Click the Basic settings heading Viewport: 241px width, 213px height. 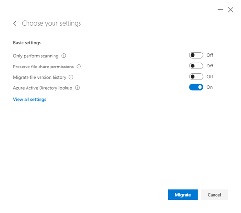click(x=27, y=43)
